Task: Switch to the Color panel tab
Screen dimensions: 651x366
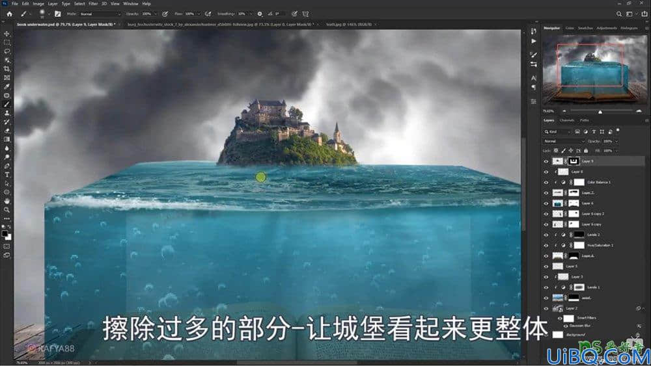Action: 570,28
